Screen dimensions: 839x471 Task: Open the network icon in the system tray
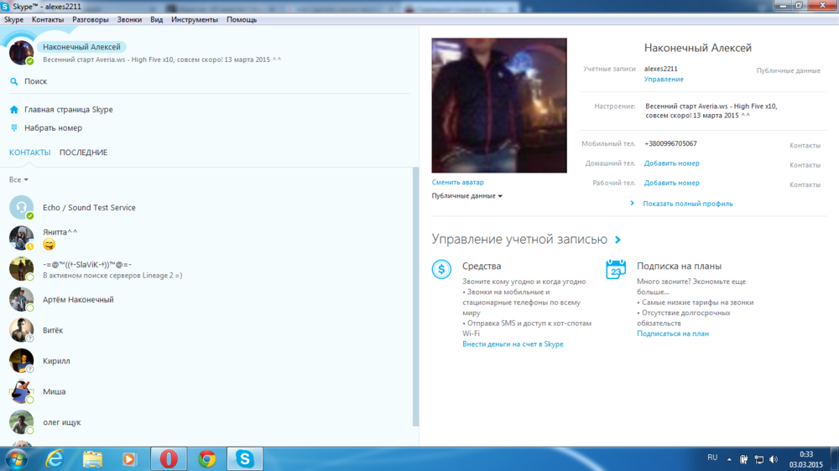point(758,459)
